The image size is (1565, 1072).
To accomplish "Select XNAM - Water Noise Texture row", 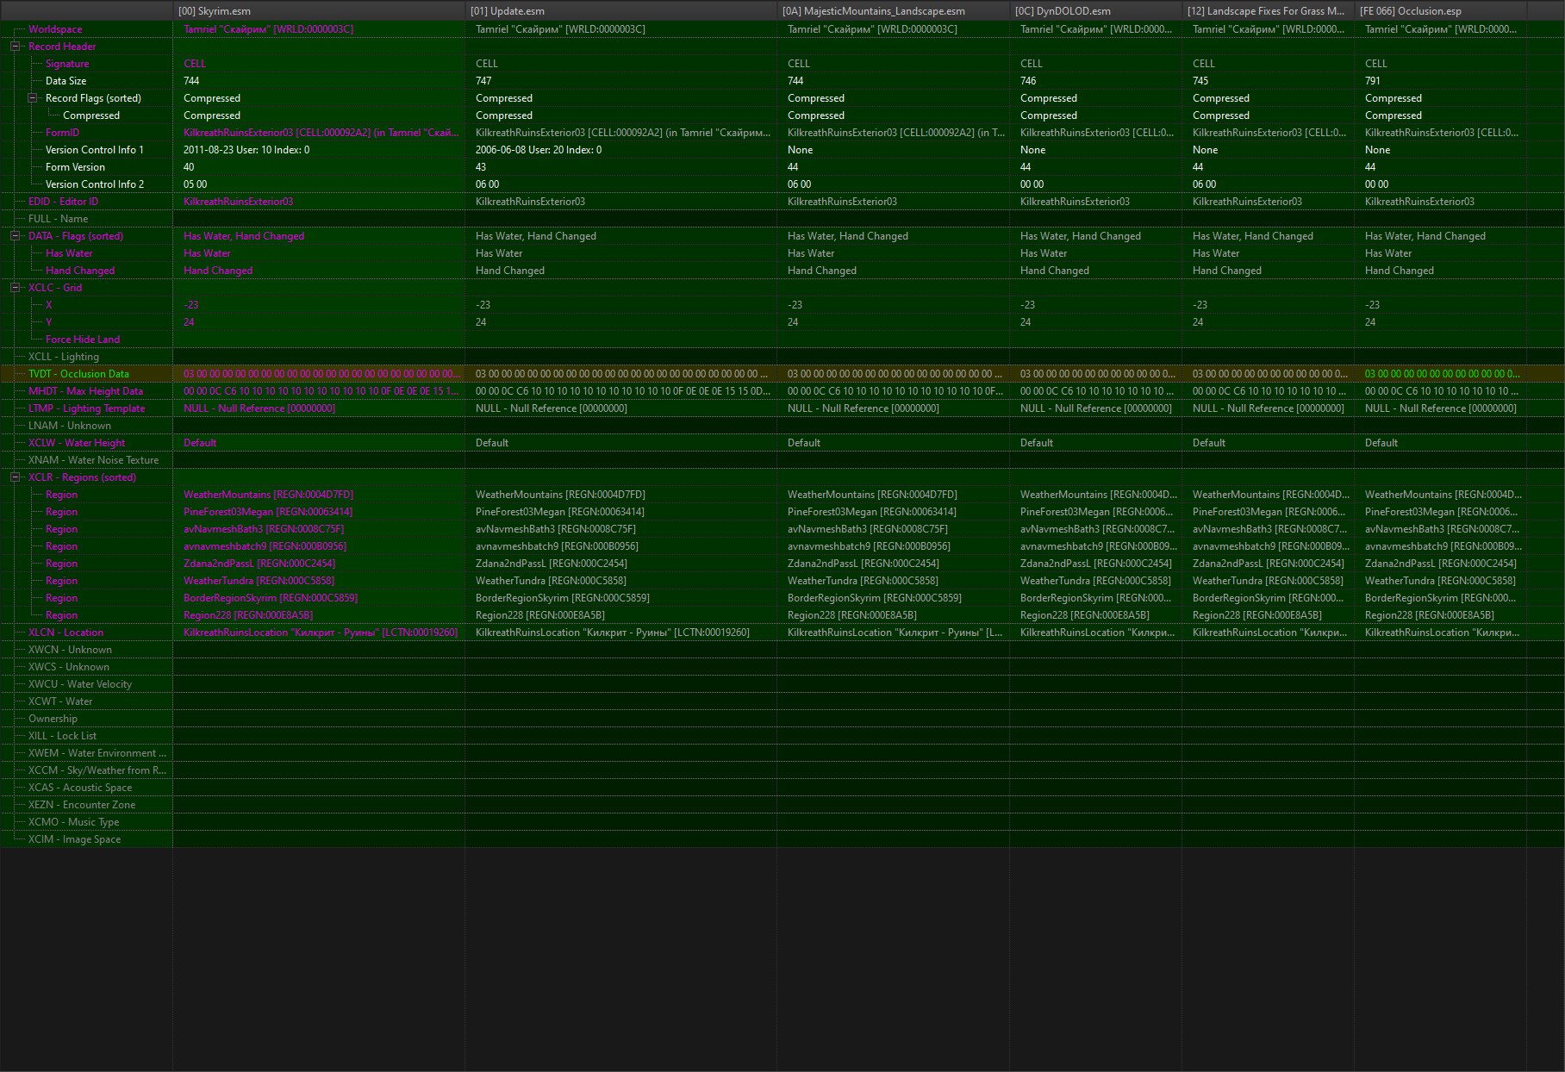I will tap(93, 460).
